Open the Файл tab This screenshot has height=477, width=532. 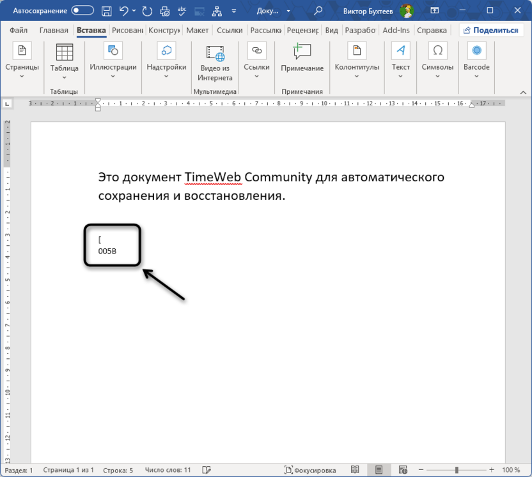click(19, 30)
